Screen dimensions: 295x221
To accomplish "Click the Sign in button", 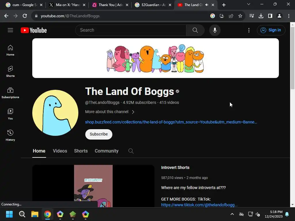I will [271, 30].
